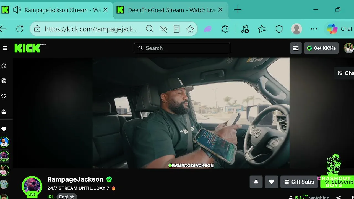The height and width of the screenshot is (199, 354).
Task: Open tracking prevention crossed-eye icon
Action: pos(163,29)
